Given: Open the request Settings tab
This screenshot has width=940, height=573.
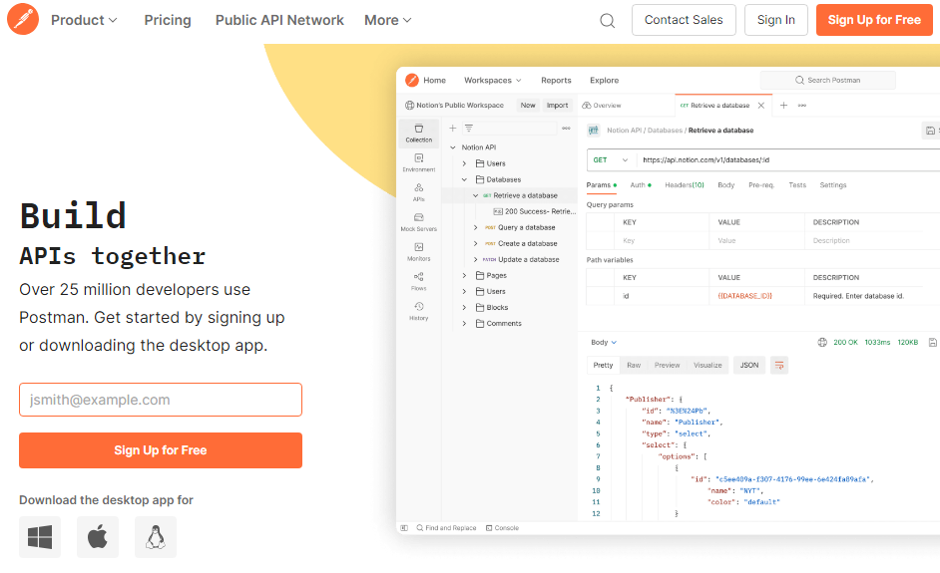Looking at the screenshot, I should [832, 185].
